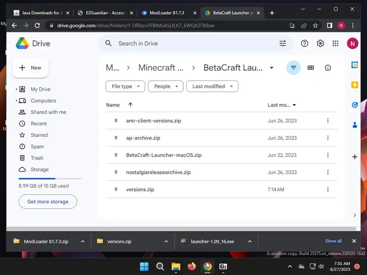This screenshot has height=275, width=367.
Task: Open the Google account avatar in Drive
Action: pos(353,43)
